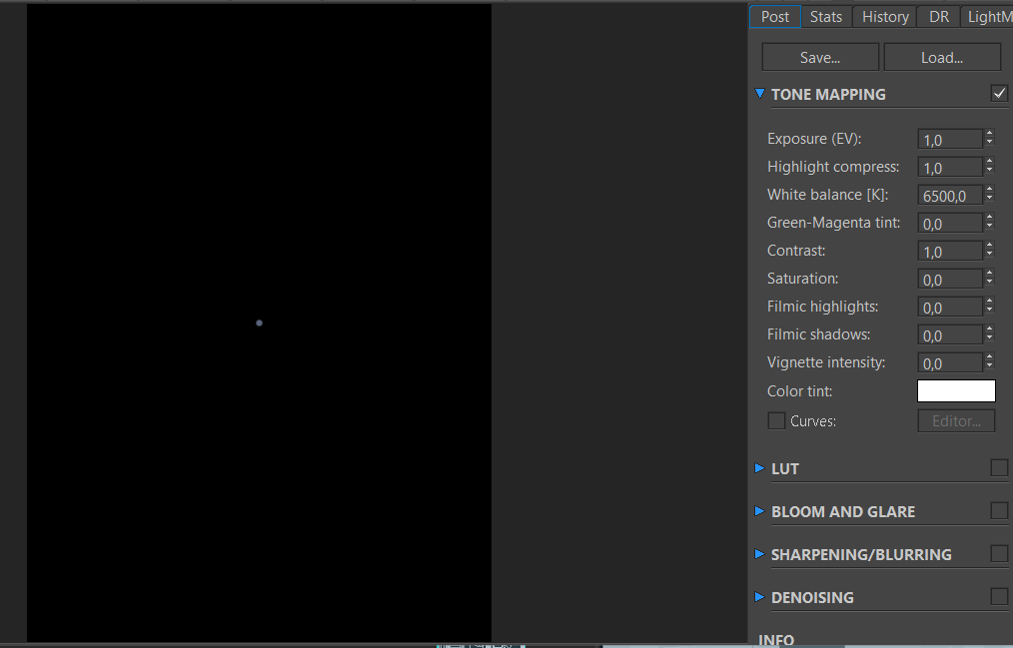Click the Exposure (EV) value field
The image size is (1013, 648).
[950, 140]
